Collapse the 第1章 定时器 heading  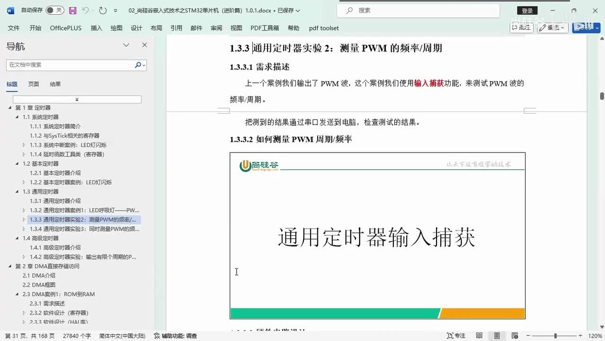(10, 108)
